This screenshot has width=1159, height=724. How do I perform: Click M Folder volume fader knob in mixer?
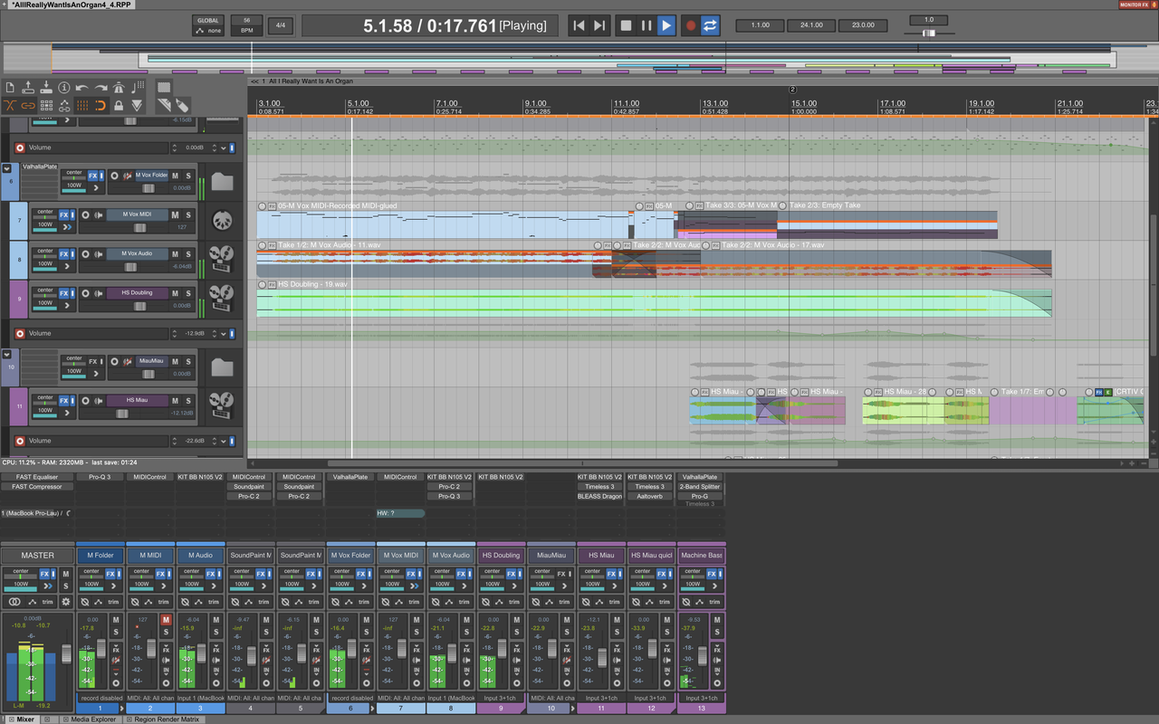(x=101, y=648)
